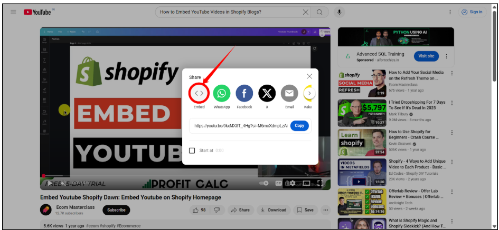The width and height of the screenshot is (499, 230).
Task: Dislike the video
Action: (x=216, y=210)
